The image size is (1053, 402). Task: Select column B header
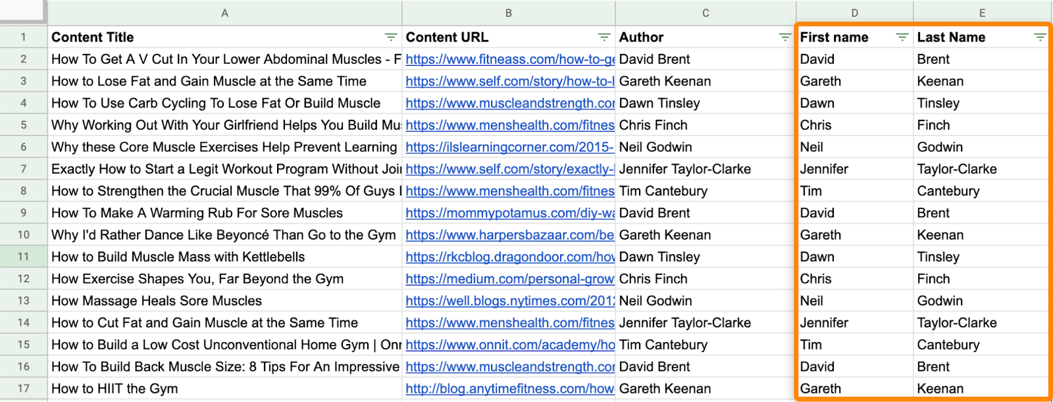pos(508,13)
